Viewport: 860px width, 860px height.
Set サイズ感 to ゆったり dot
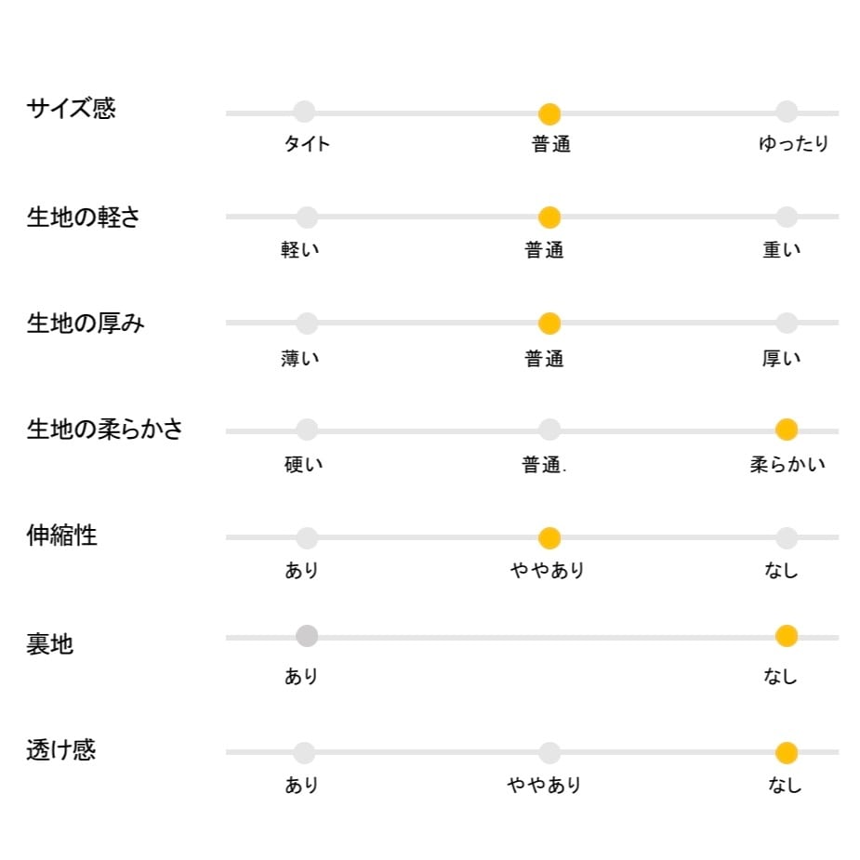[787, 112]
